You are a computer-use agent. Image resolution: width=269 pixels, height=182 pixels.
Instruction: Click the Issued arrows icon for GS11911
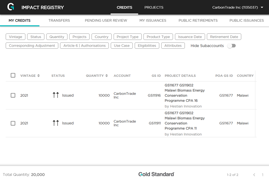[x=56, y=123]
